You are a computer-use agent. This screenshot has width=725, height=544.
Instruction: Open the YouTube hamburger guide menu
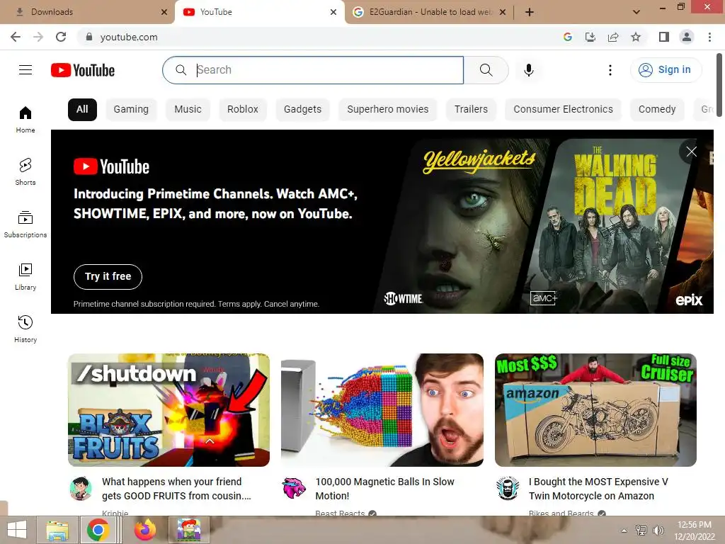pos(25,70)
